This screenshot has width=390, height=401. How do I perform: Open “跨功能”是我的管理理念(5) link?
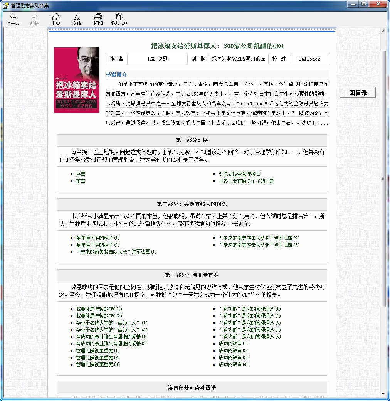point(250,337)
